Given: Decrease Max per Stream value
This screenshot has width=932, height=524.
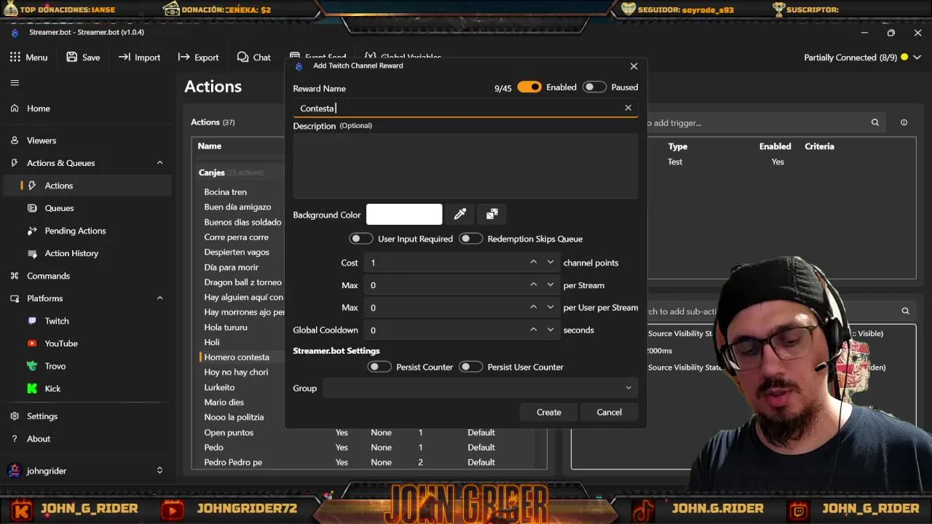Looking at the screenshot, I should 550,285.
